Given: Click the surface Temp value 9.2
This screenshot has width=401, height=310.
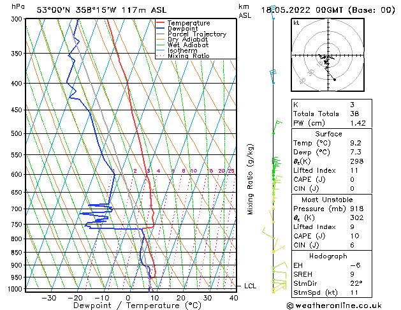Looking at the screenshot, I should (356, 143).
